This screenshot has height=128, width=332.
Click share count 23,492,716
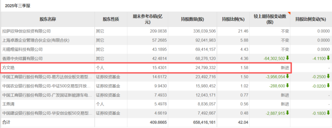(x=205, y=77)
